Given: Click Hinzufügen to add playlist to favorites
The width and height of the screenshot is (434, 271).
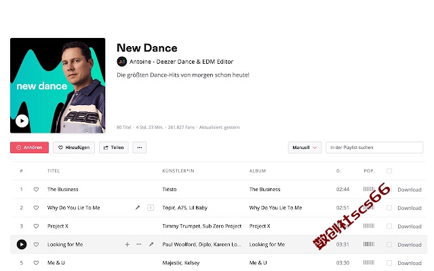Looking at the screenshot, I should pyautogui.click(x=74, y=148).
